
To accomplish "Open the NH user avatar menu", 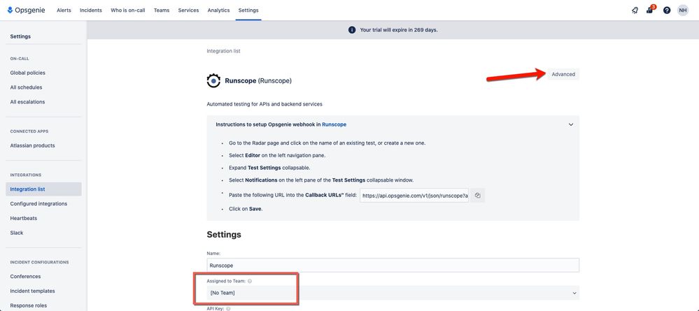I will [682, 10].
